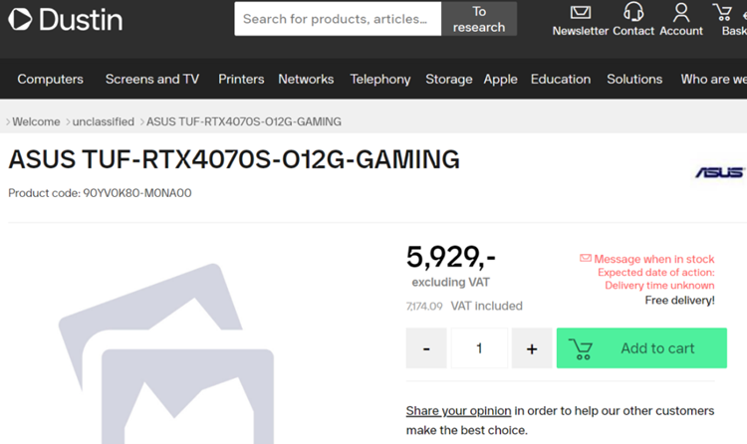Click the 5,929,- price text
This screenshot has width=747, height=444.
[450, 257]
